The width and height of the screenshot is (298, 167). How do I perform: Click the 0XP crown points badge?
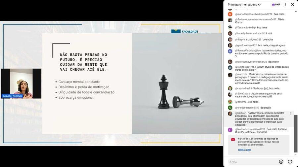pos(276,5)
